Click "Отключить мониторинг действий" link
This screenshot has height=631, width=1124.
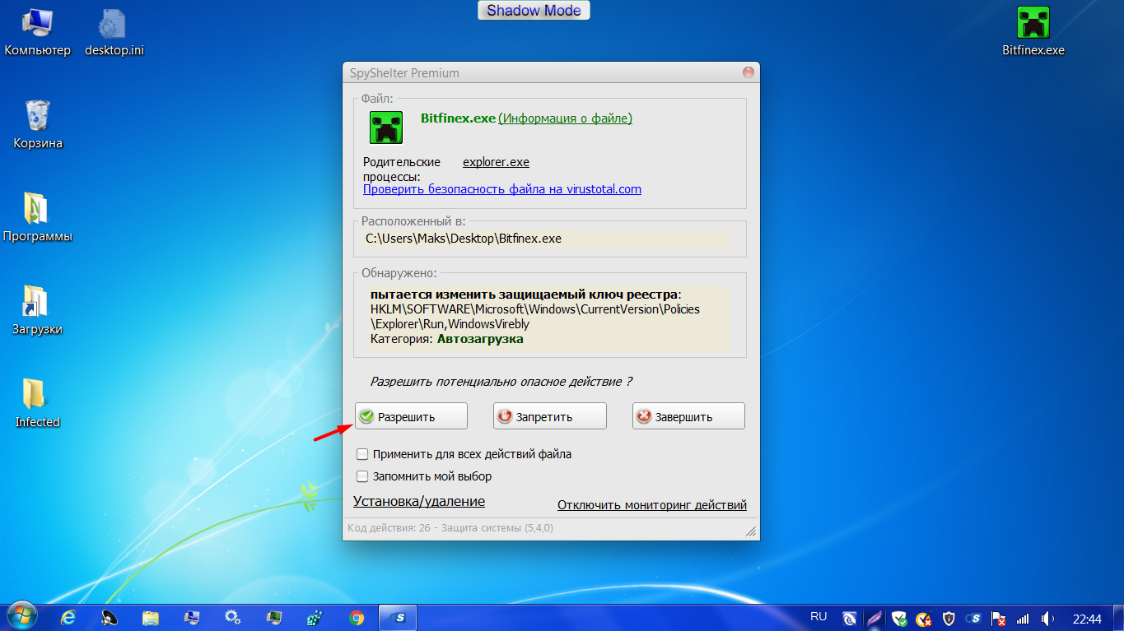click(652, 505)
